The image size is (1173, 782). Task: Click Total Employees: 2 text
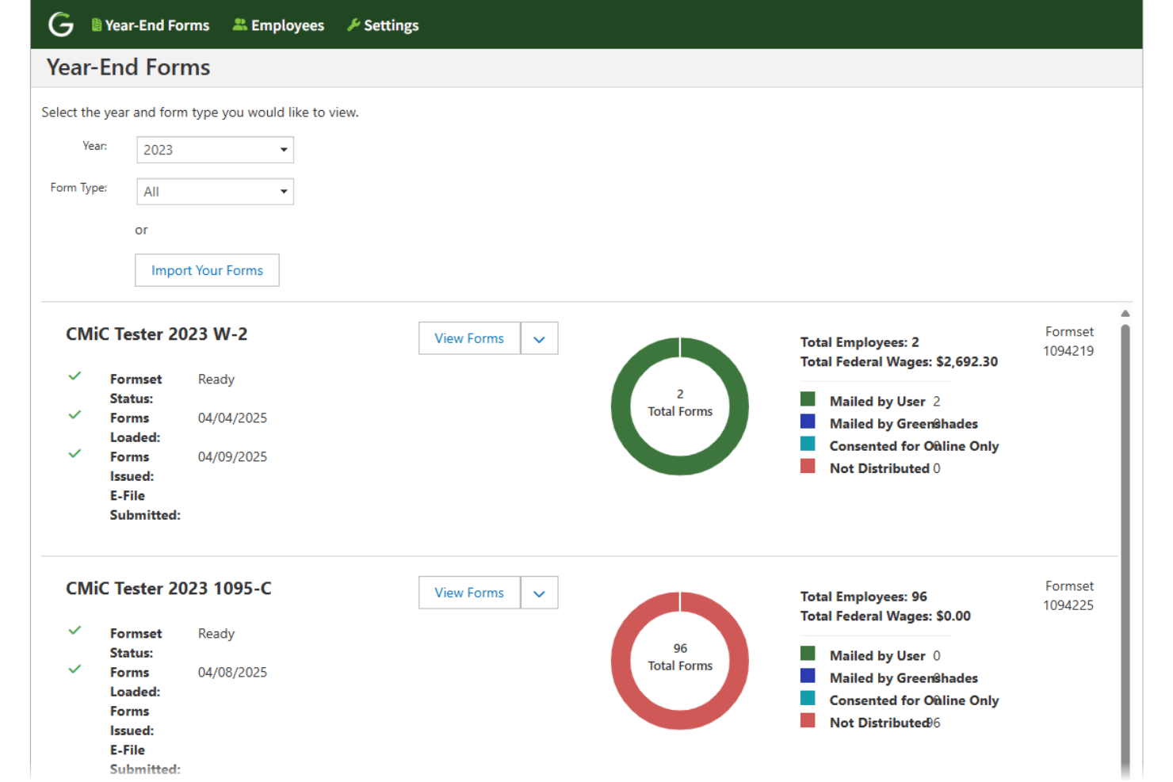tap(860, 342)
